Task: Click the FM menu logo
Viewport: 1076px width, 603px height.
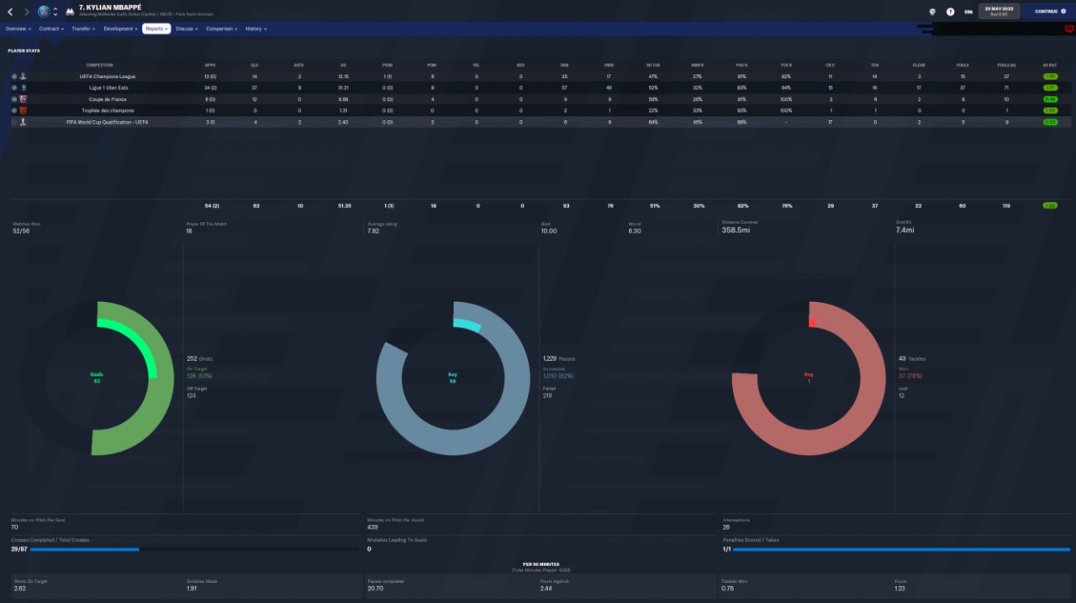Action: point(968,12)
